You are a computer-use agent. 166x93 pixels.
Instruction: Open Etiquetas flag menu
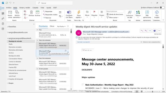pyautogui.click(x=94, y=14)
